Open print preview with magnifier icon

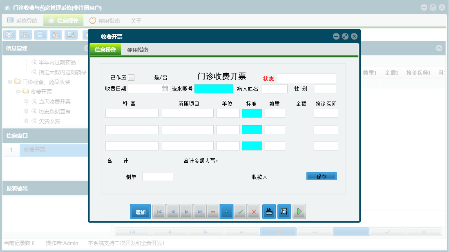coord(284,212)
